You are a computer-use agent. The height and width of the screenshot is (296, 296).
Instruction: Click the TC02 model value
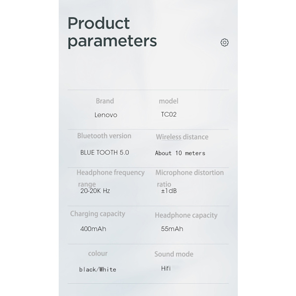click(x=169, y=114)
